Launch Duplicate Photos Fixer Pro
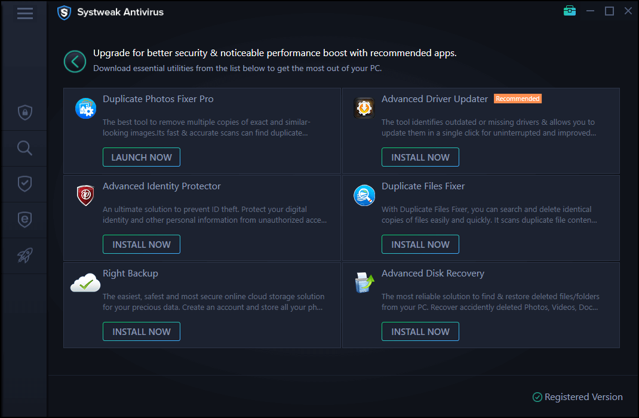The image size is (639, 418). coord(142,158)
